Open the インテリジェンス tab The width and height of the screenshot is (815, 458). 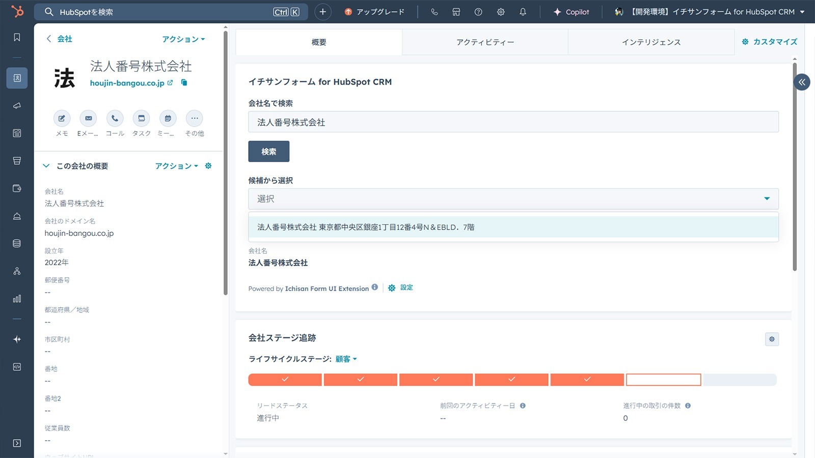[650, 42]
